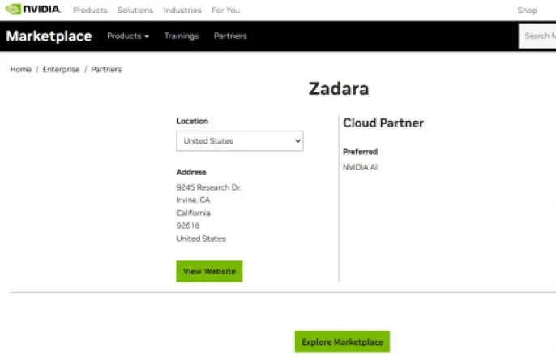Screen dimensions: 556x357
Task: Select the 'Irvine, CA' text
Action: [x=193, y=200]
